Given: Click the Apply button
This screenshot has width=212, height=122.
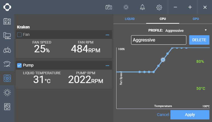Looking at the screenshot, I should [x=190, y=115].
